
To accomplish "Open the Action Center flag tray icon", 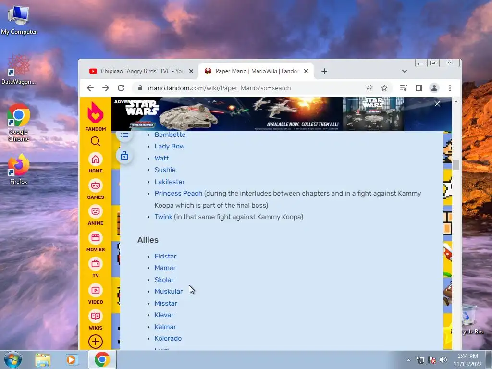I will coord(432,360).
